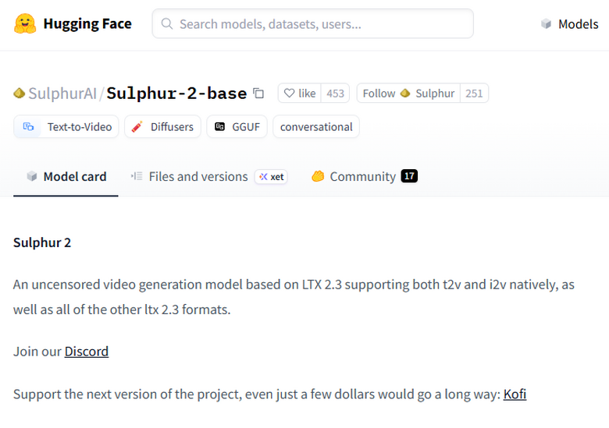Click the Community hand emoji icon
The image size is (609, 428).
point(318,176)
